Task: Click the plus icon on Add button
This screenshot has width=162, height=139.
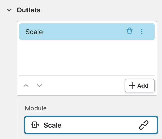Action: [x=132, y=86]
